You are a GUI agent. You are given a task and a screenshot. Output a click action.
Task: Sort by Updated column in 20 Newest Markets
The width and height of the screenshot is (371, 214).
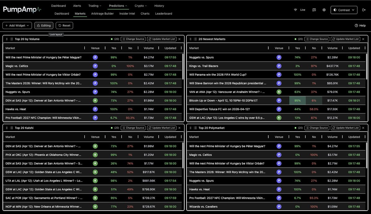[354, 48]
